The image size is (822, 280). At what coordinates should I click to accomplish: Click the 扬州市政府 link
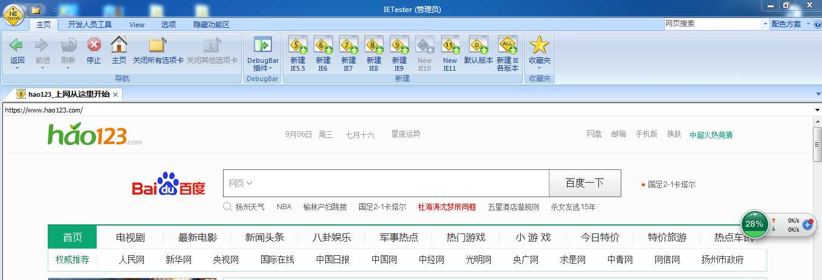[722, 260]
